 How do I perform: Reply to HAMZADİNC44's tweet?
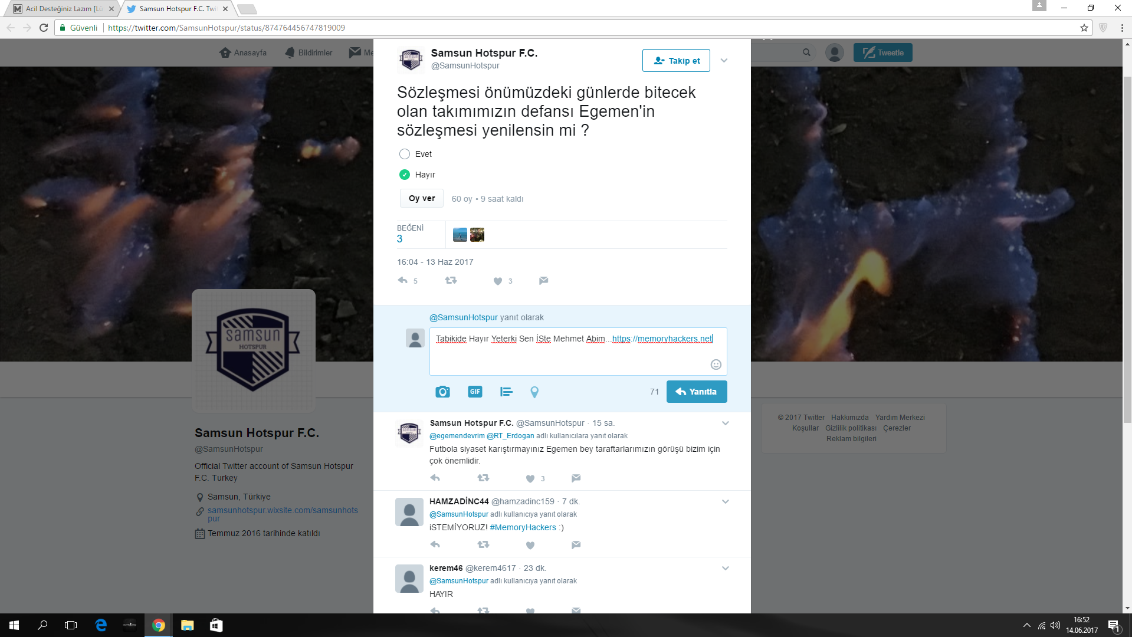click(x=435, y=544)
